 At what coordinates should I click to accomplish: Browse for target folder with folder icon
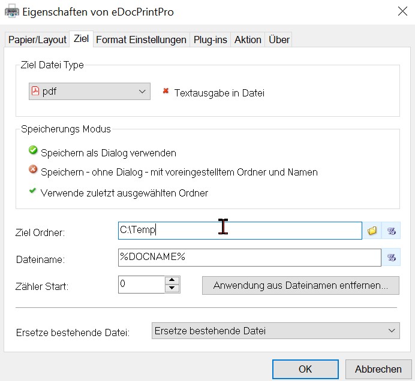point(372,231)
